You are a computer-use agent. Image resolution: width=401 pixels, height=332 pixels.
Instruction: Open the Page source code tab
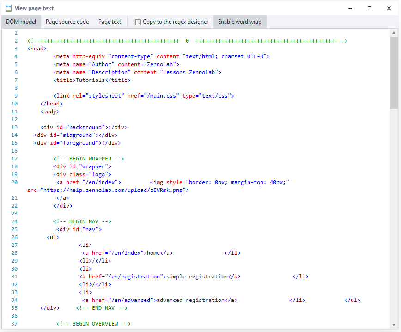pos(67,21)
